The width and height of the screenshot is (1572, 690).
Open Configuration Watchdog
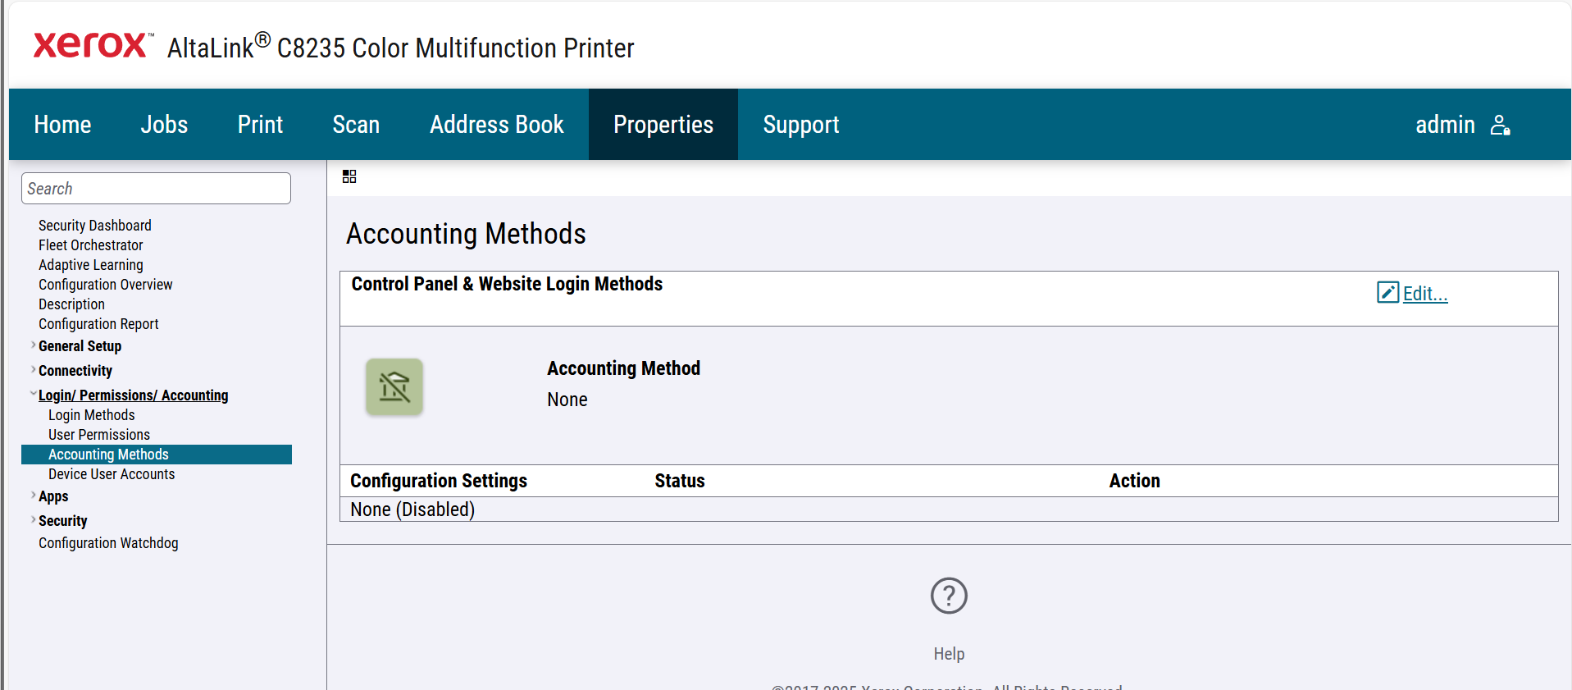tap(108, 543)
